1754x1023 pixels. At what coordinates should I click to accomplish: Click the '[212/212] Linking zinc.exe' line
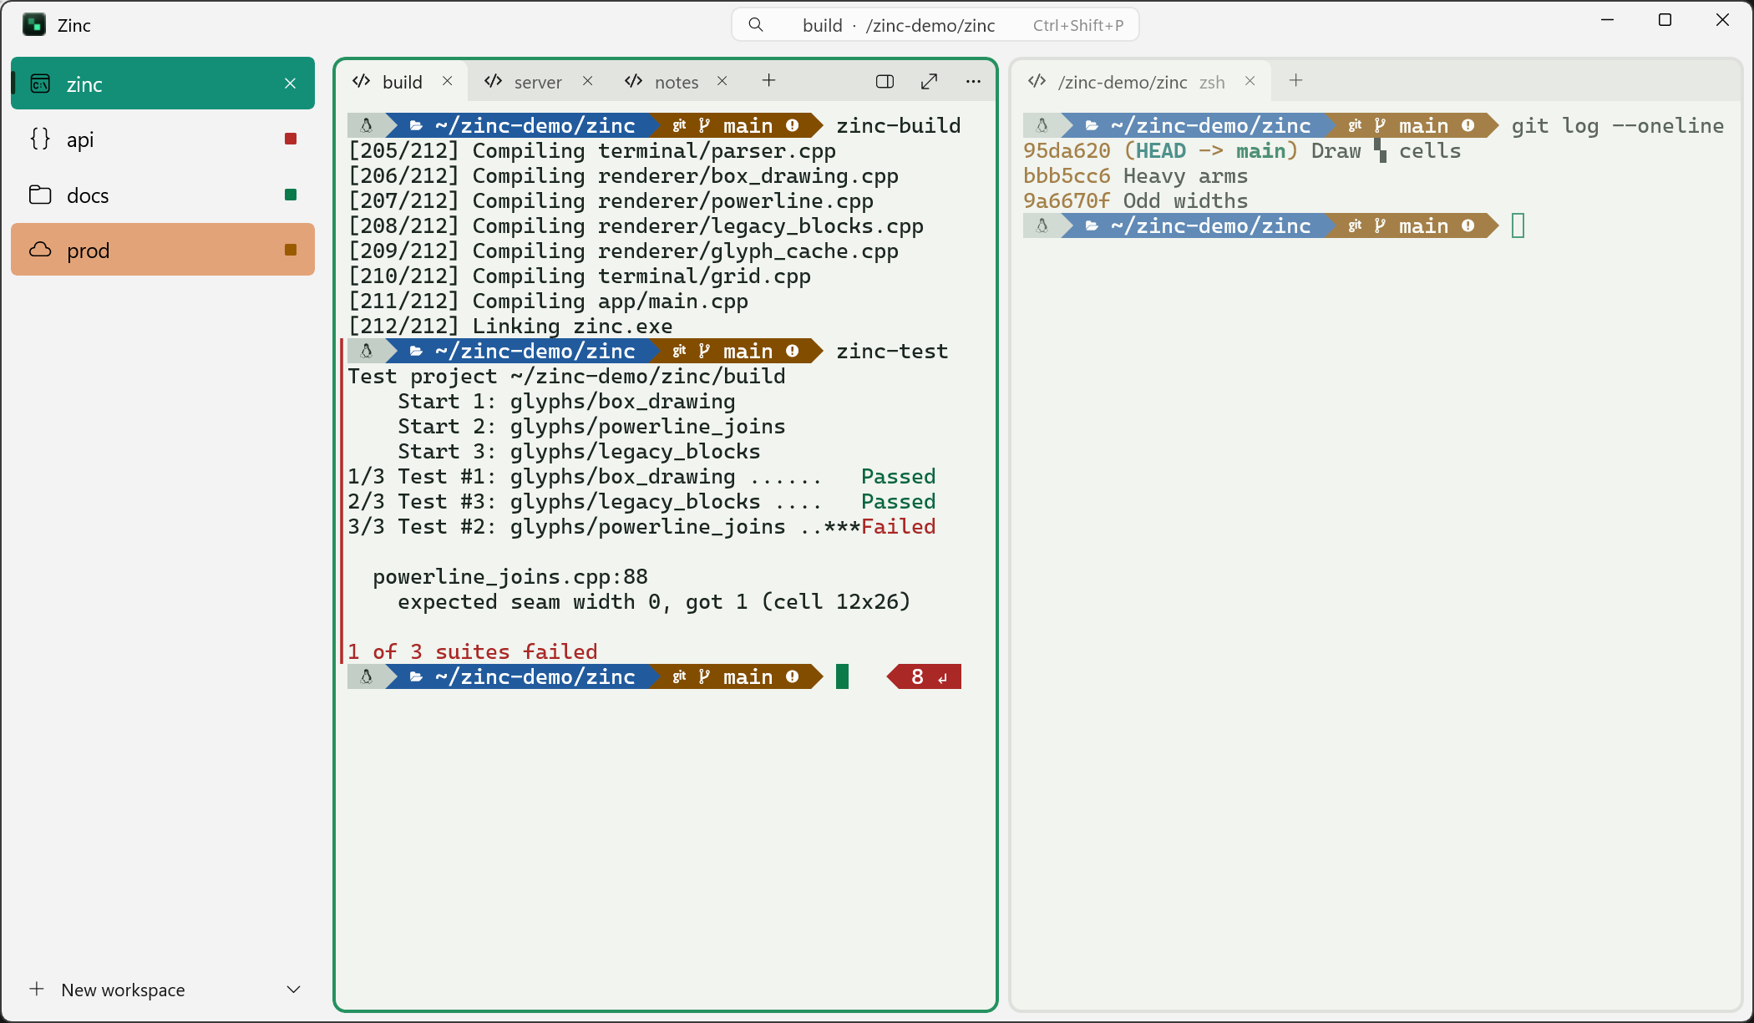pyautogui.click(x=510, y=327)
